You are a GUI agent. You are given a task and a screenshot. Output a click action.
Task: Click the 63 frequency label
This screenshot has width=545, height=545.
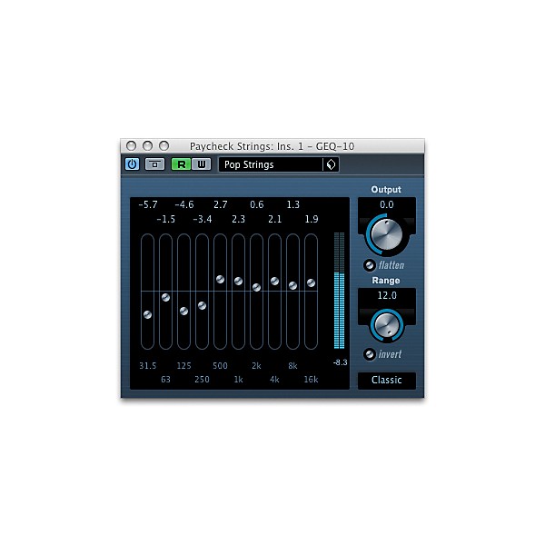(x=166, y=380)
